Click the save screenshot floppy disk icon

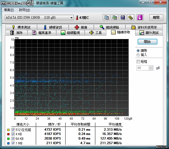coord(122,18)
